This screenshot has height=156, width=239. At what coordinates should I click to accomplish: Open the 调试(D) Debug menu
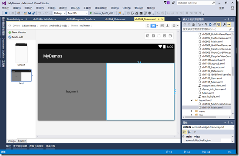[x=63, y=8]
